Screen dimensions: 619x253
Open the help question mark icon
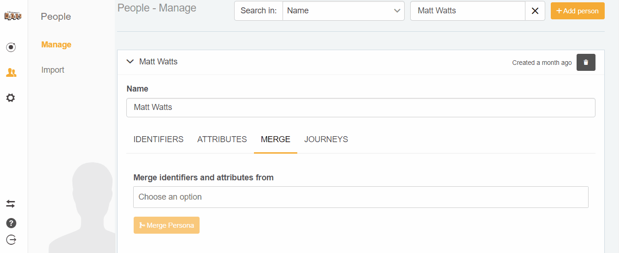coord(11,223)
